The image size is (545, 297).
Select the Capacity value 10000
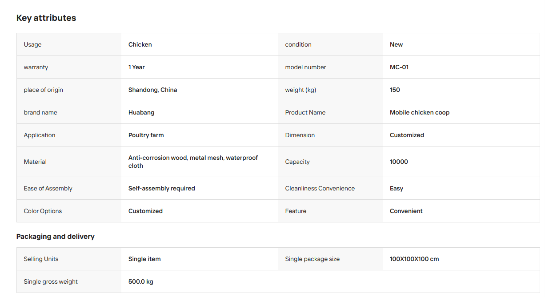pyautogui.click(x=399, y=162)
